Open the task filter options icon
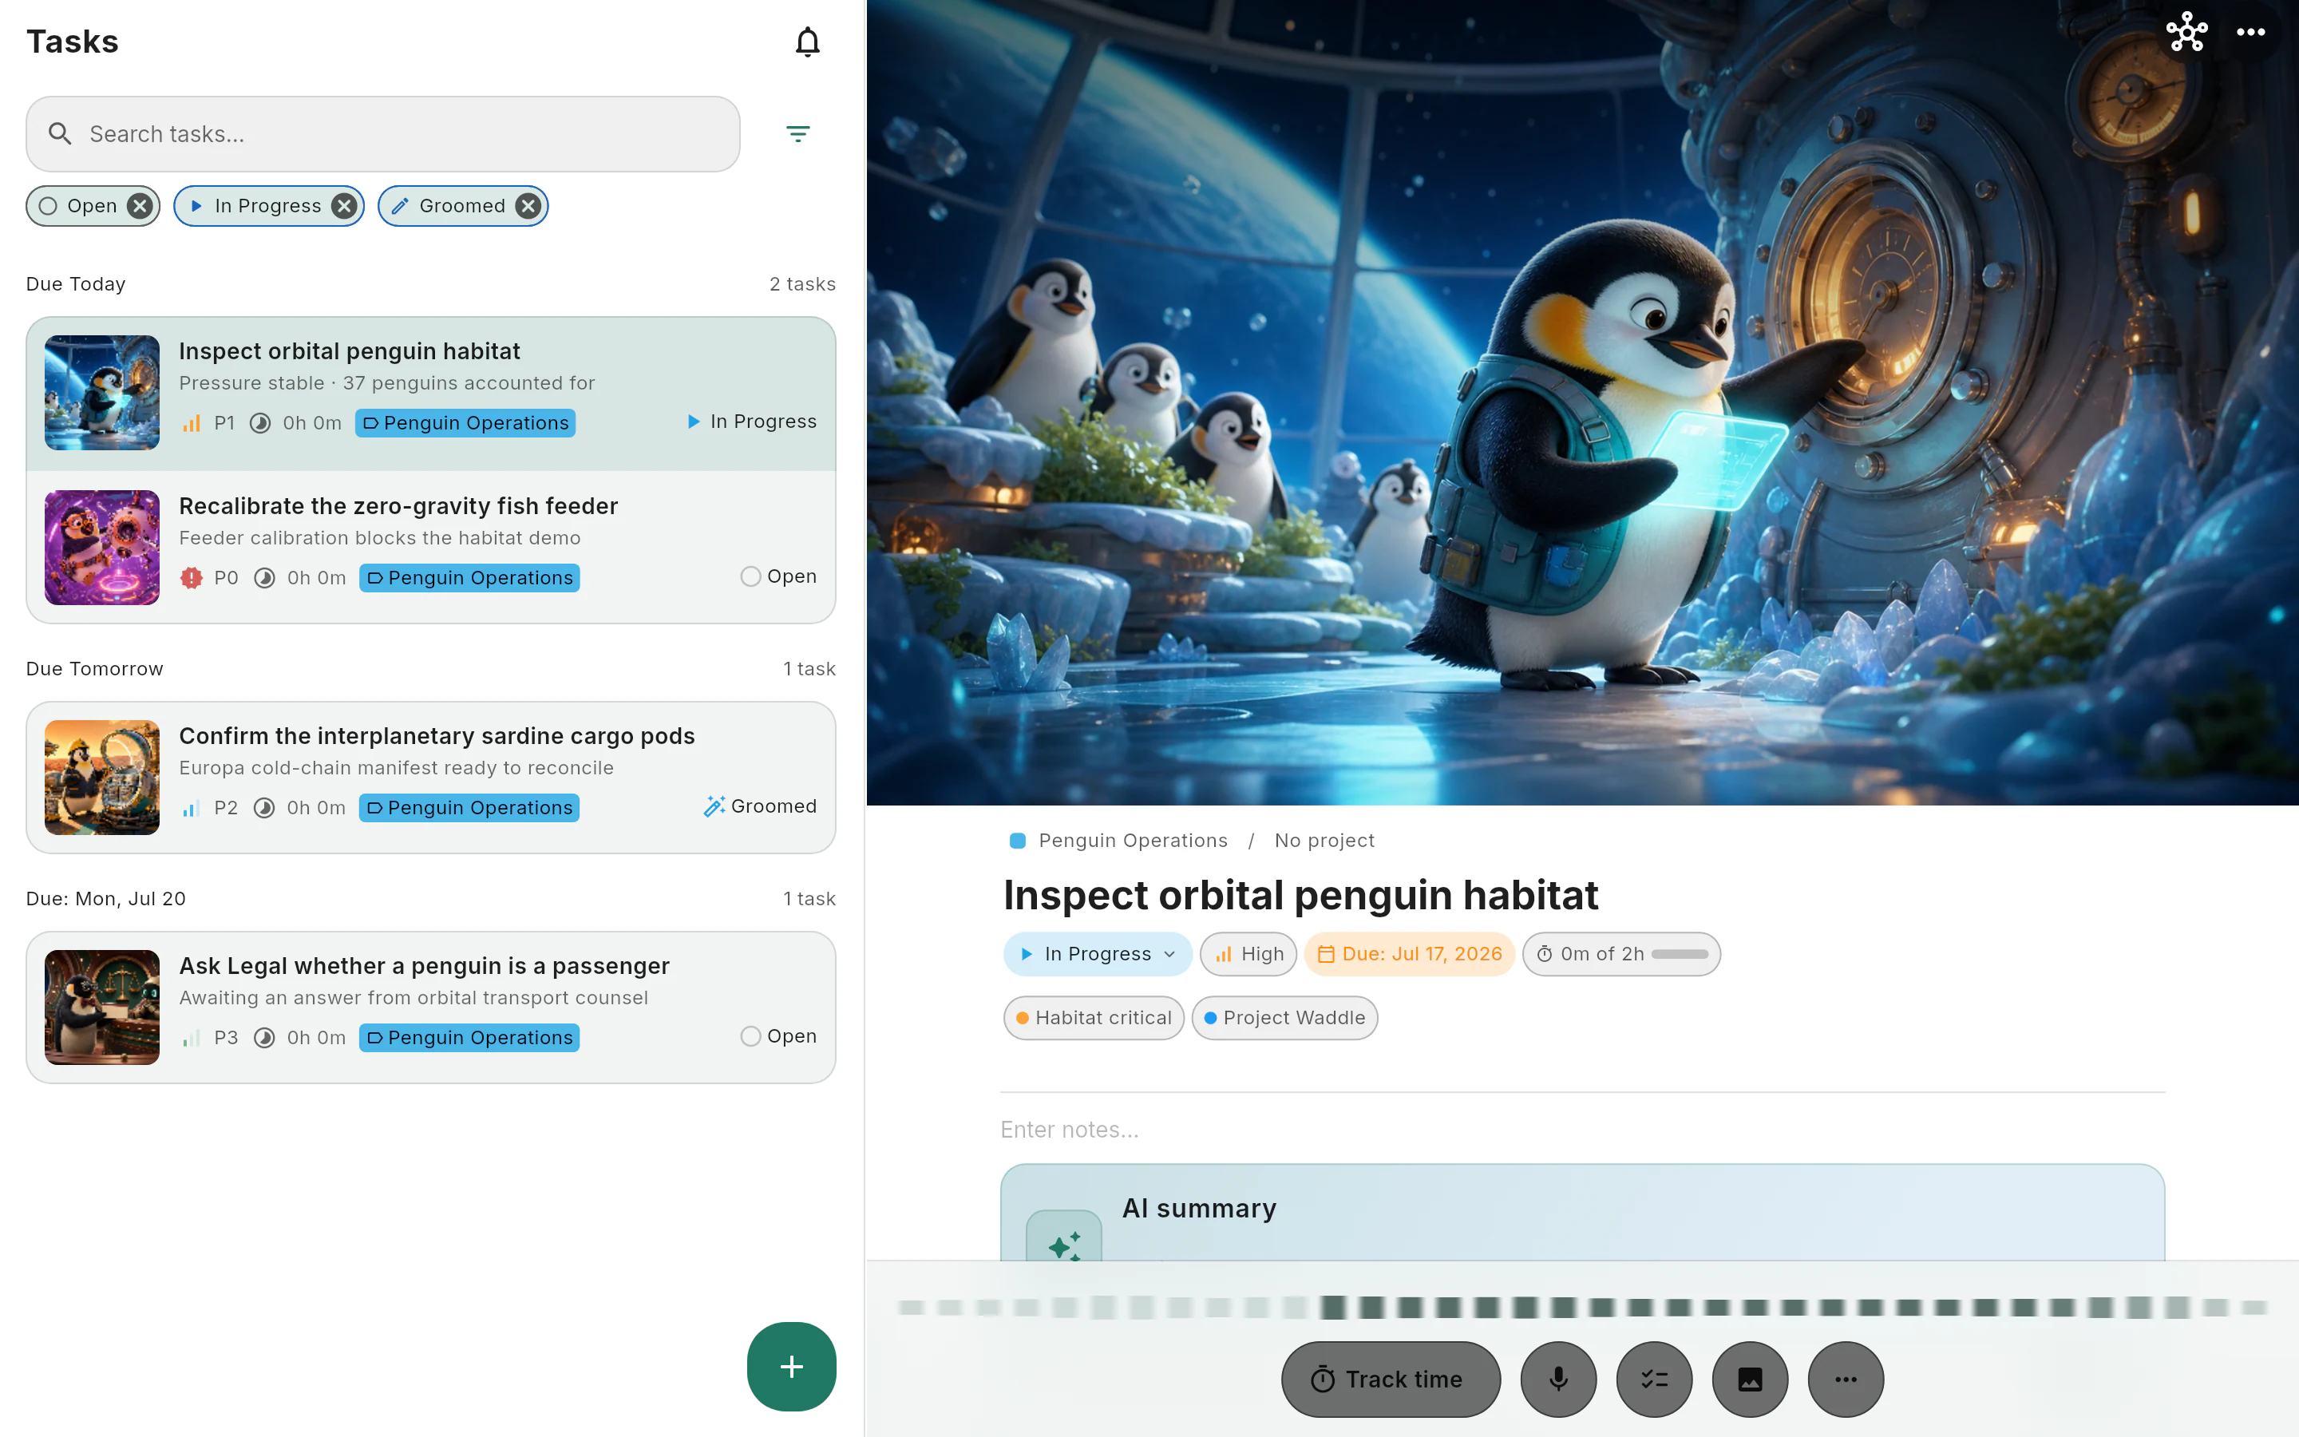Viewport: 2299px width, 1437px height. click(x=798, y=134)
